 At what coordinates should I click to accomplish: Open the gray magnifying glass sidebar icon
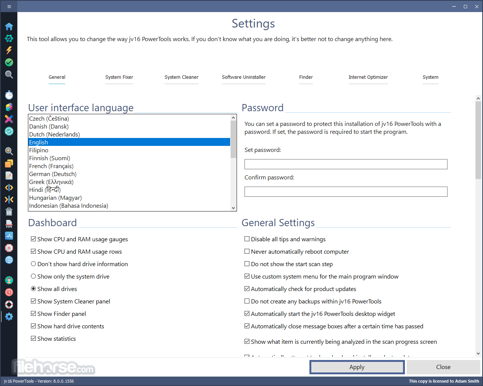click(9, 74)
